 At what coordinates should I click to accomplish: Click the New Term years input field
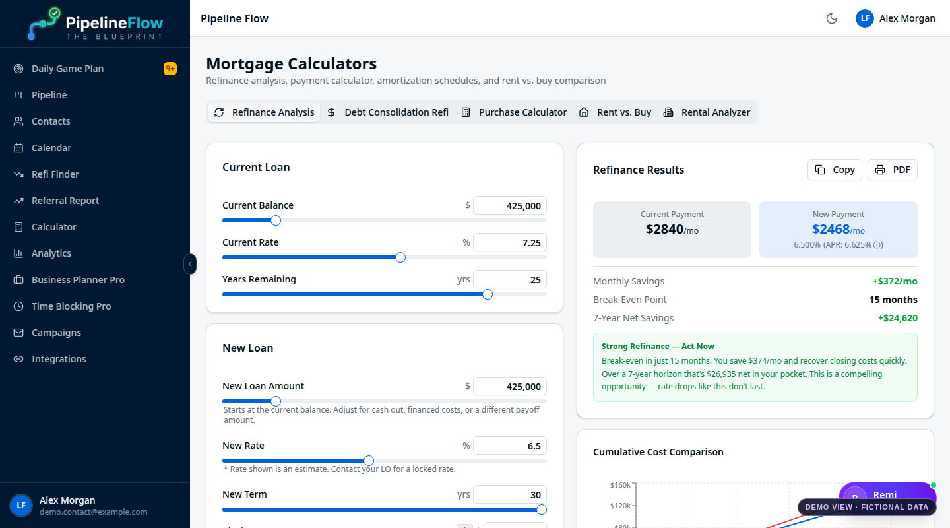(510, 495)
